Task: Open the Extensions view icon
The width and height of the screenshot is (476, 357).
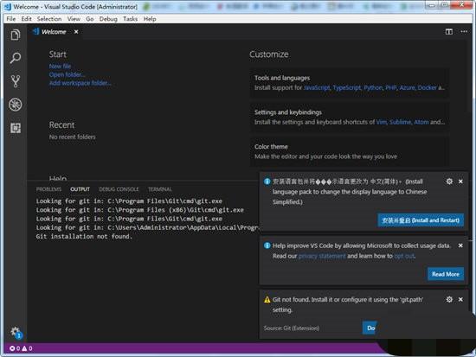Action: [x=16, y=128]
